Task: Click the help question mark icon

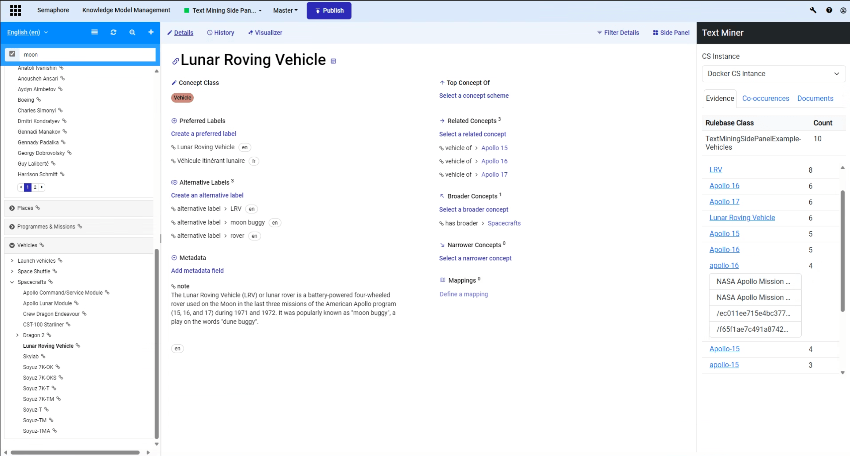Action: click(x=829, y=10)
